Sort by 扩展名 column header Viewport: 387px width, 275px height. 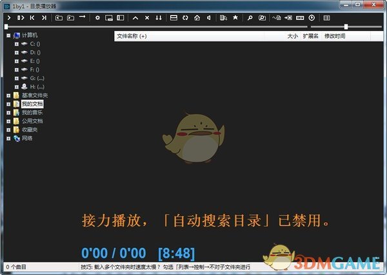click(311, 36)
